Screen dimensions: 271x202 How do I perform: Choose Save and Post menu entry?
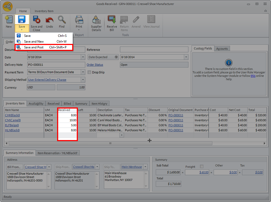click(x=34, y=47)
